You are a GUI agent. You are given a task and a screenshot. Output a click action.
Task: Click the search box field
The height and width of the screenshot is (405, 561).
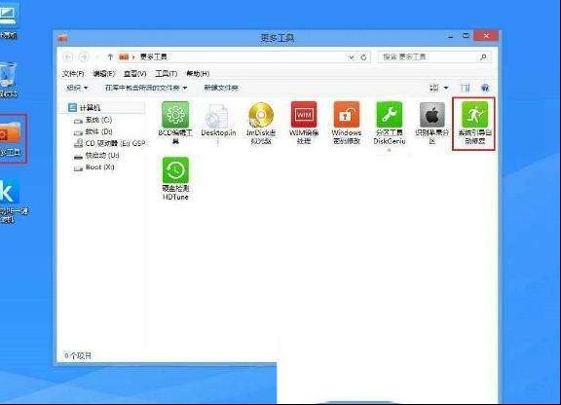pos(434,57)
